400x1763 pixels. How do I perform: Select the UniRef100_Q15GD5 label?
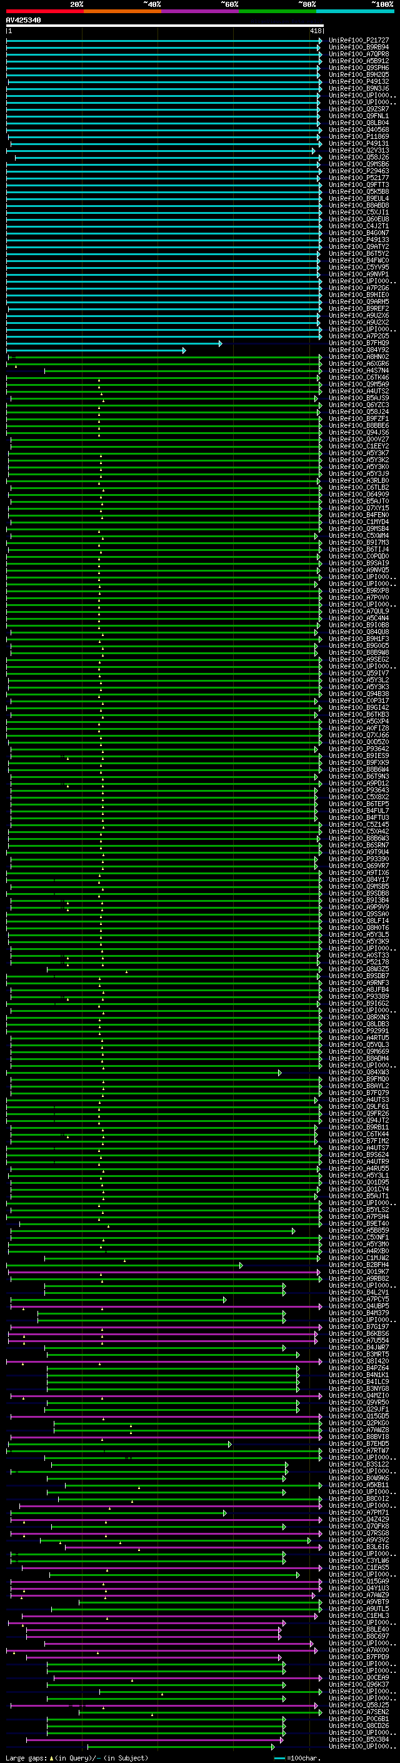pyautogui.click(x=358, y=1417)
